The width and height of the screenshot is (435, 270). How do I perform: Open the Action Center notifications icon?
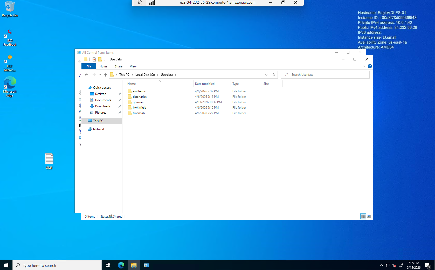coord(427,265)
